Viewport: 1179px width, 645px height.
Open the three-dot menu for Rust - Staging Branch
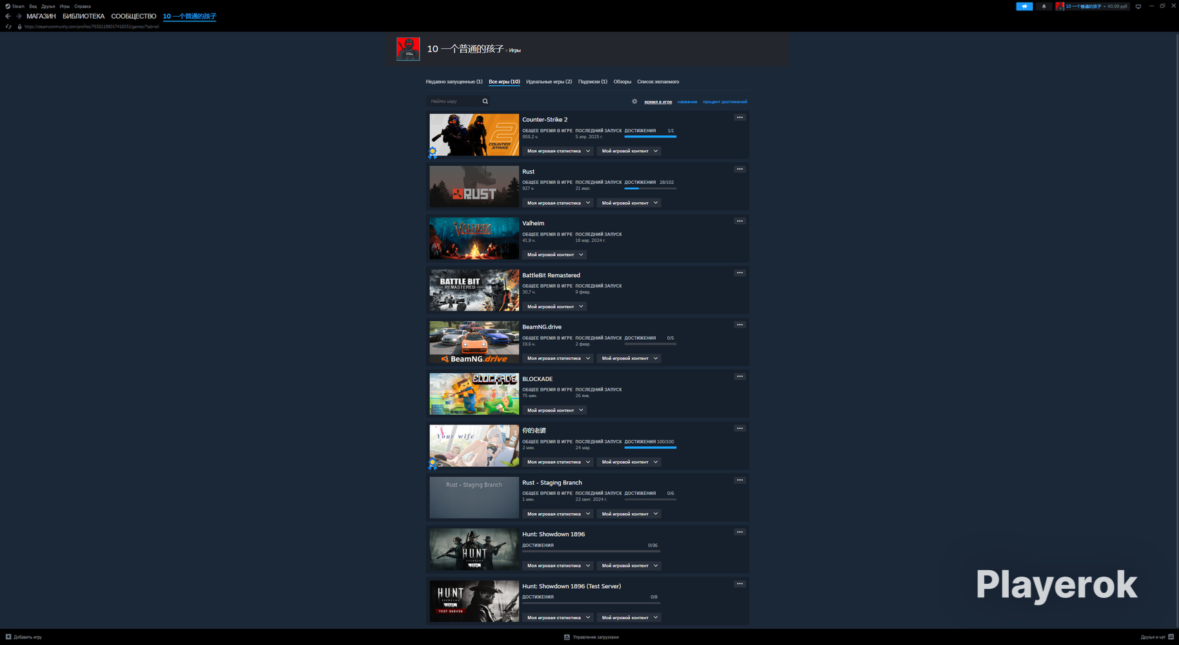coord(740,480)
